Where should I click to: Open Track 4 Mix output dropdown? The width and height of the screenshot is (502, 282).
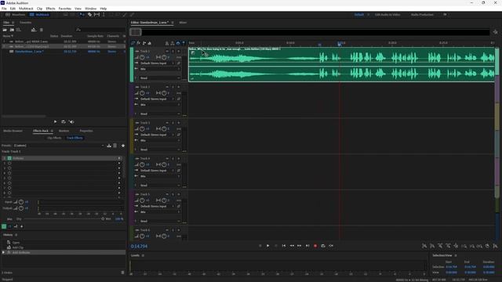[160, 176]
